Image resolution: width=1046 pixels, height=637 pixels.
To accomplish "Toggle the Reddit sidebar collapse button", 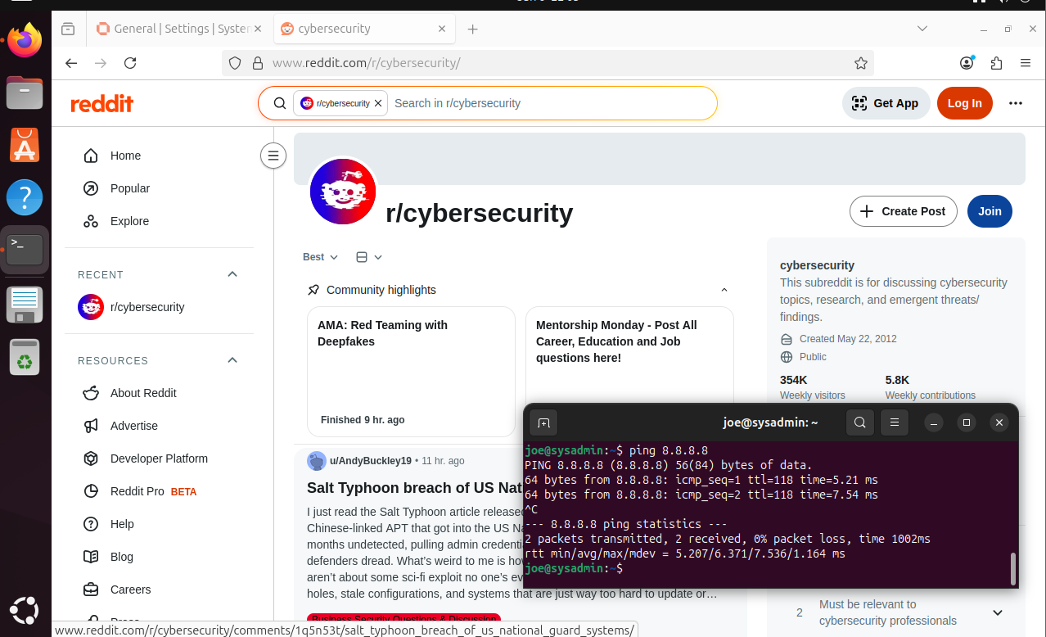I will (x=273, y=155).
